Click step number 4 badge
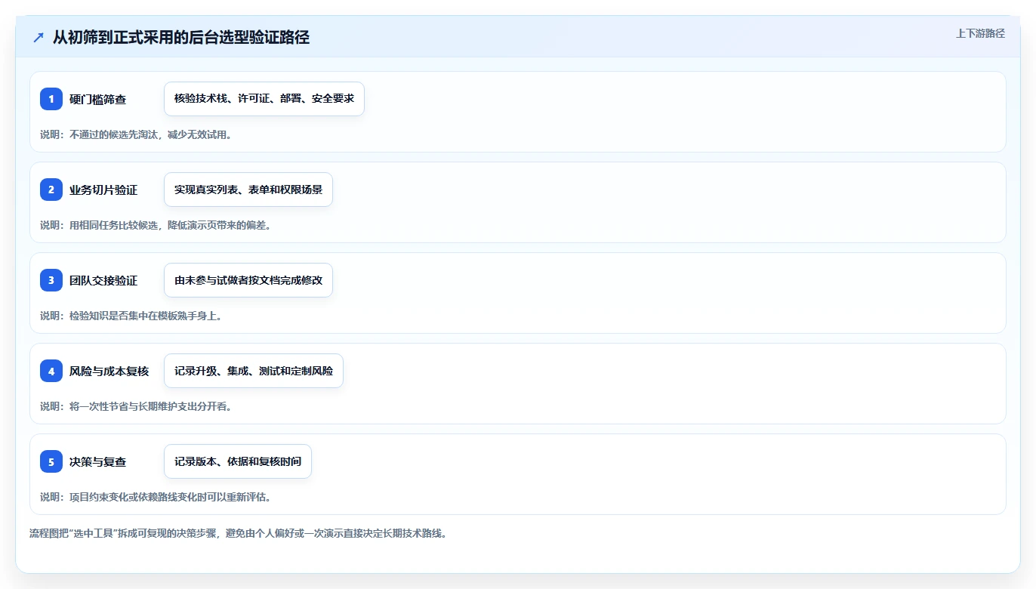The image size is (1036, 589). coord(51,371)
